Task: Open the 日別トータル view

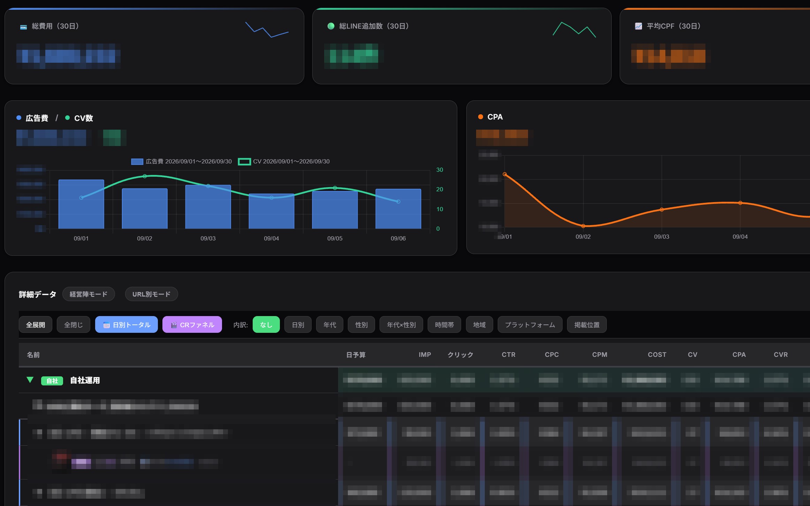Action: pyautogui.click(x=127, y=325)
